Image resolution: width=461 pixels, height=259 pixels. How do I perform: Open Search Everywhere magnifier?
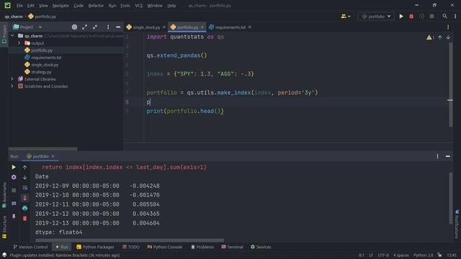point(445,17)
